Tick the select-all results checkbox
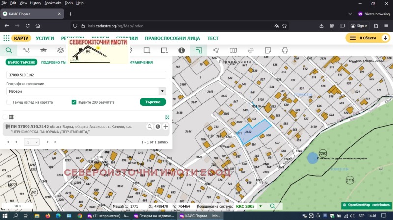393x220 pixels. click(5, 117)
